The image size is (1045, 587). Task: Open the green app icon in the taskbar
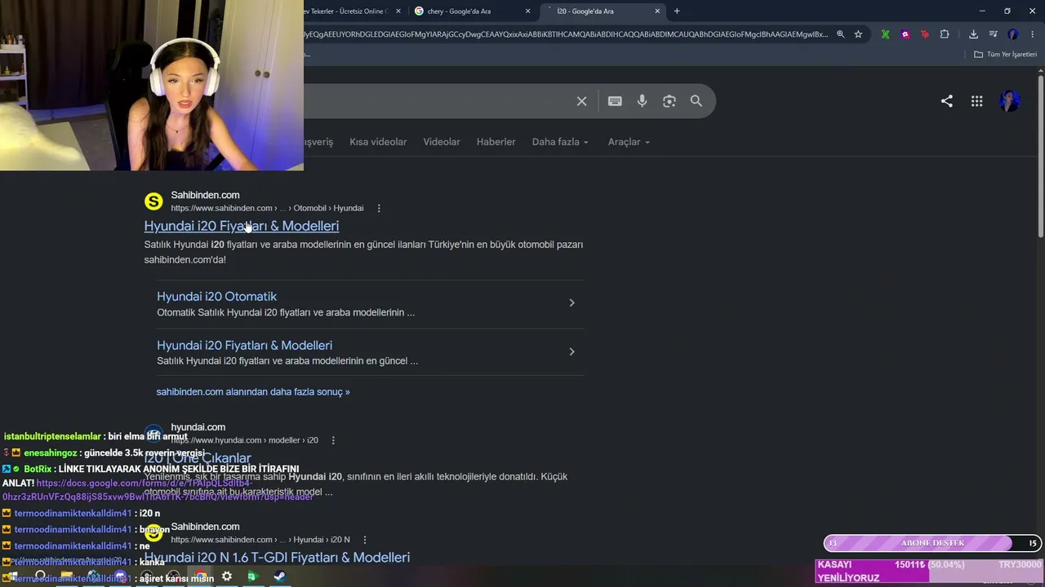[x=252, y=577]
